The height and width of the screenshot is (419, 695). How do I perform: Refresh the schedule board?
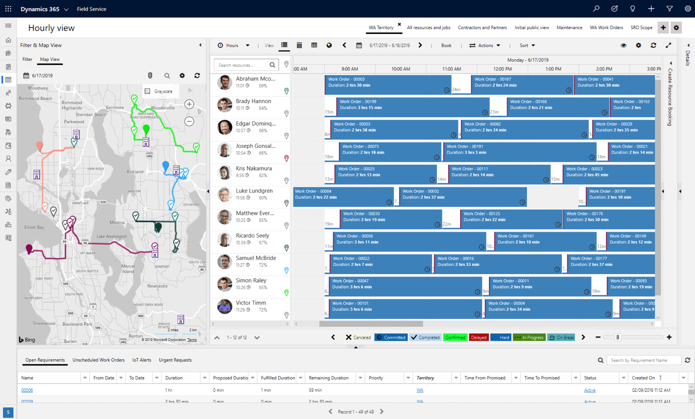[653, 45]
